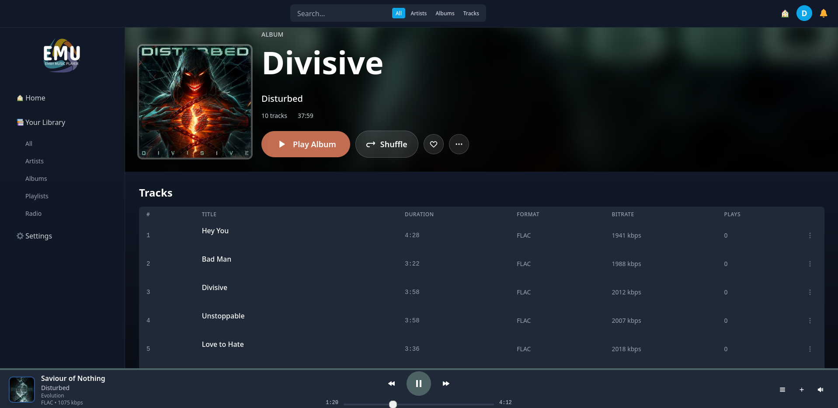The width and height of the screenshot is (838, 408).
Task: Click Saviour of Nothing title in player
Action: click(x=73, y=378)
